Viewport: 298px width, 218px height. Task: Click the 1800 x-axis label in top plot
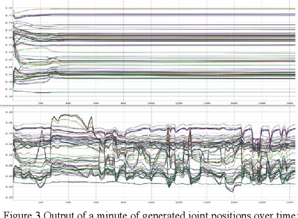click(262, 103)
